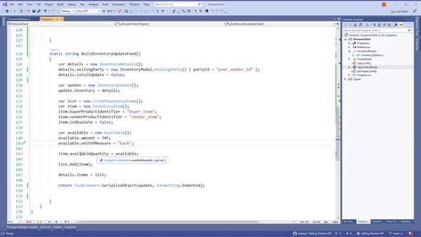Click the Save All toolbar icon

pos(39,11)
